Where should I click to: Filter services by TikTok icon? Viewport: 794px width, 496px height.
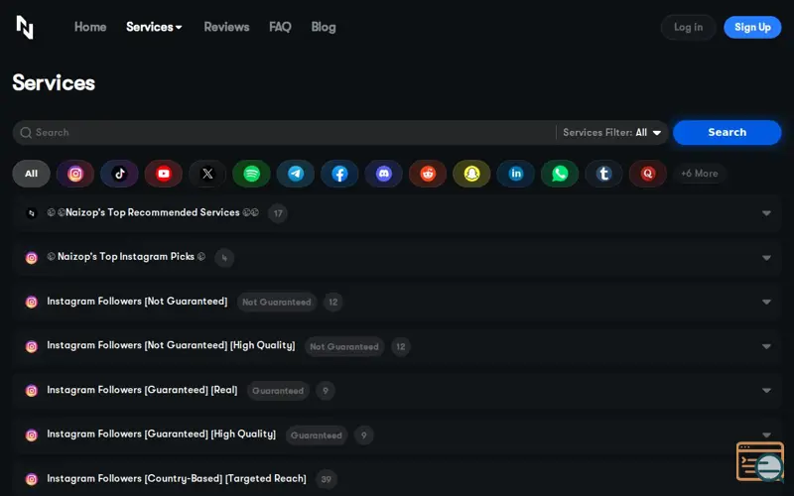coord(119,174)
